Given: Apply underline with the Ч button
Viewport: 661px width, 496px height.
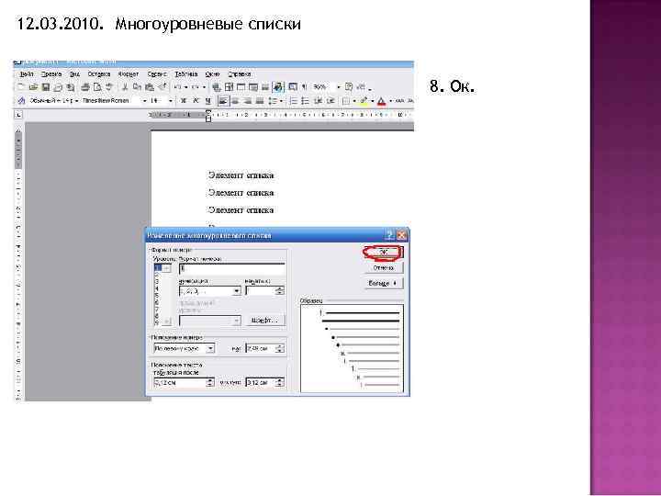Looking at the screenshot, I should (x=207, y=101).
